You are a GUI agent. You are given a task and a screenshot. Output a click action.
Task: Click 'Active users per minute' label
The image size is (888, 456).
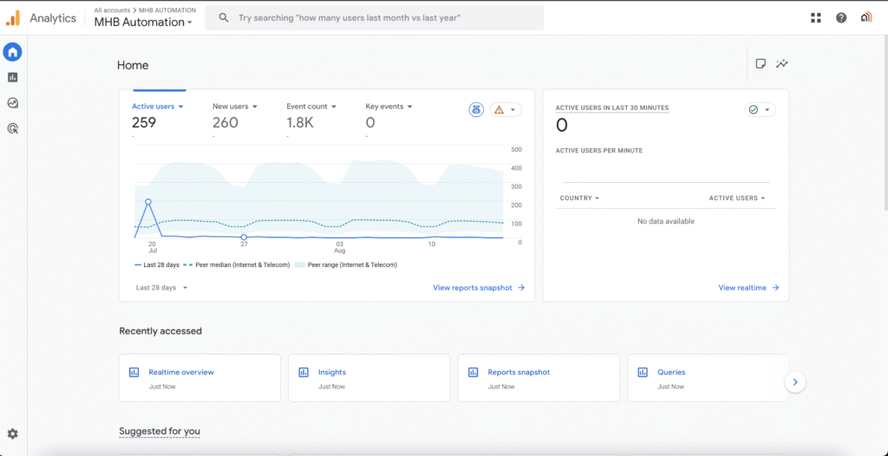(x=599, y=151)
